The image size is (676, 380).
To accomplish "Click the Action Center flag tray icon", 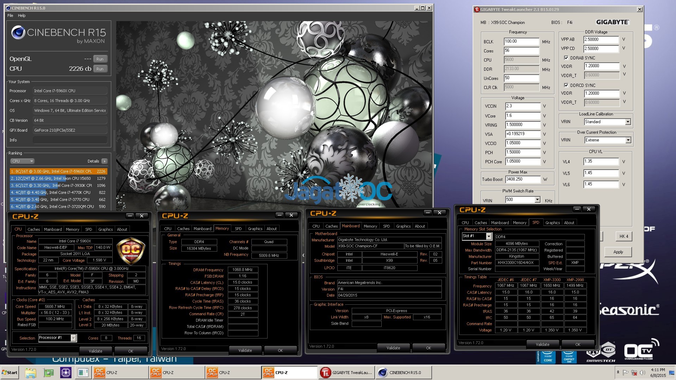I will (x=626, y=372).
